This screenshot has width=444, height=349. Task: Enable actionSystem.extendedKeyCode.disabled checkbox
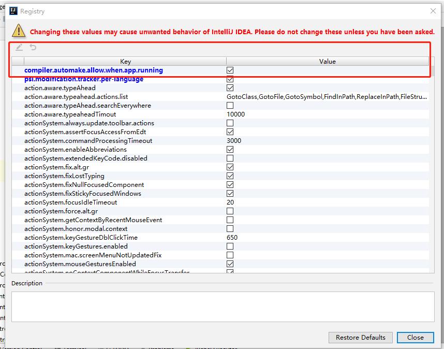tap(230, 158)
